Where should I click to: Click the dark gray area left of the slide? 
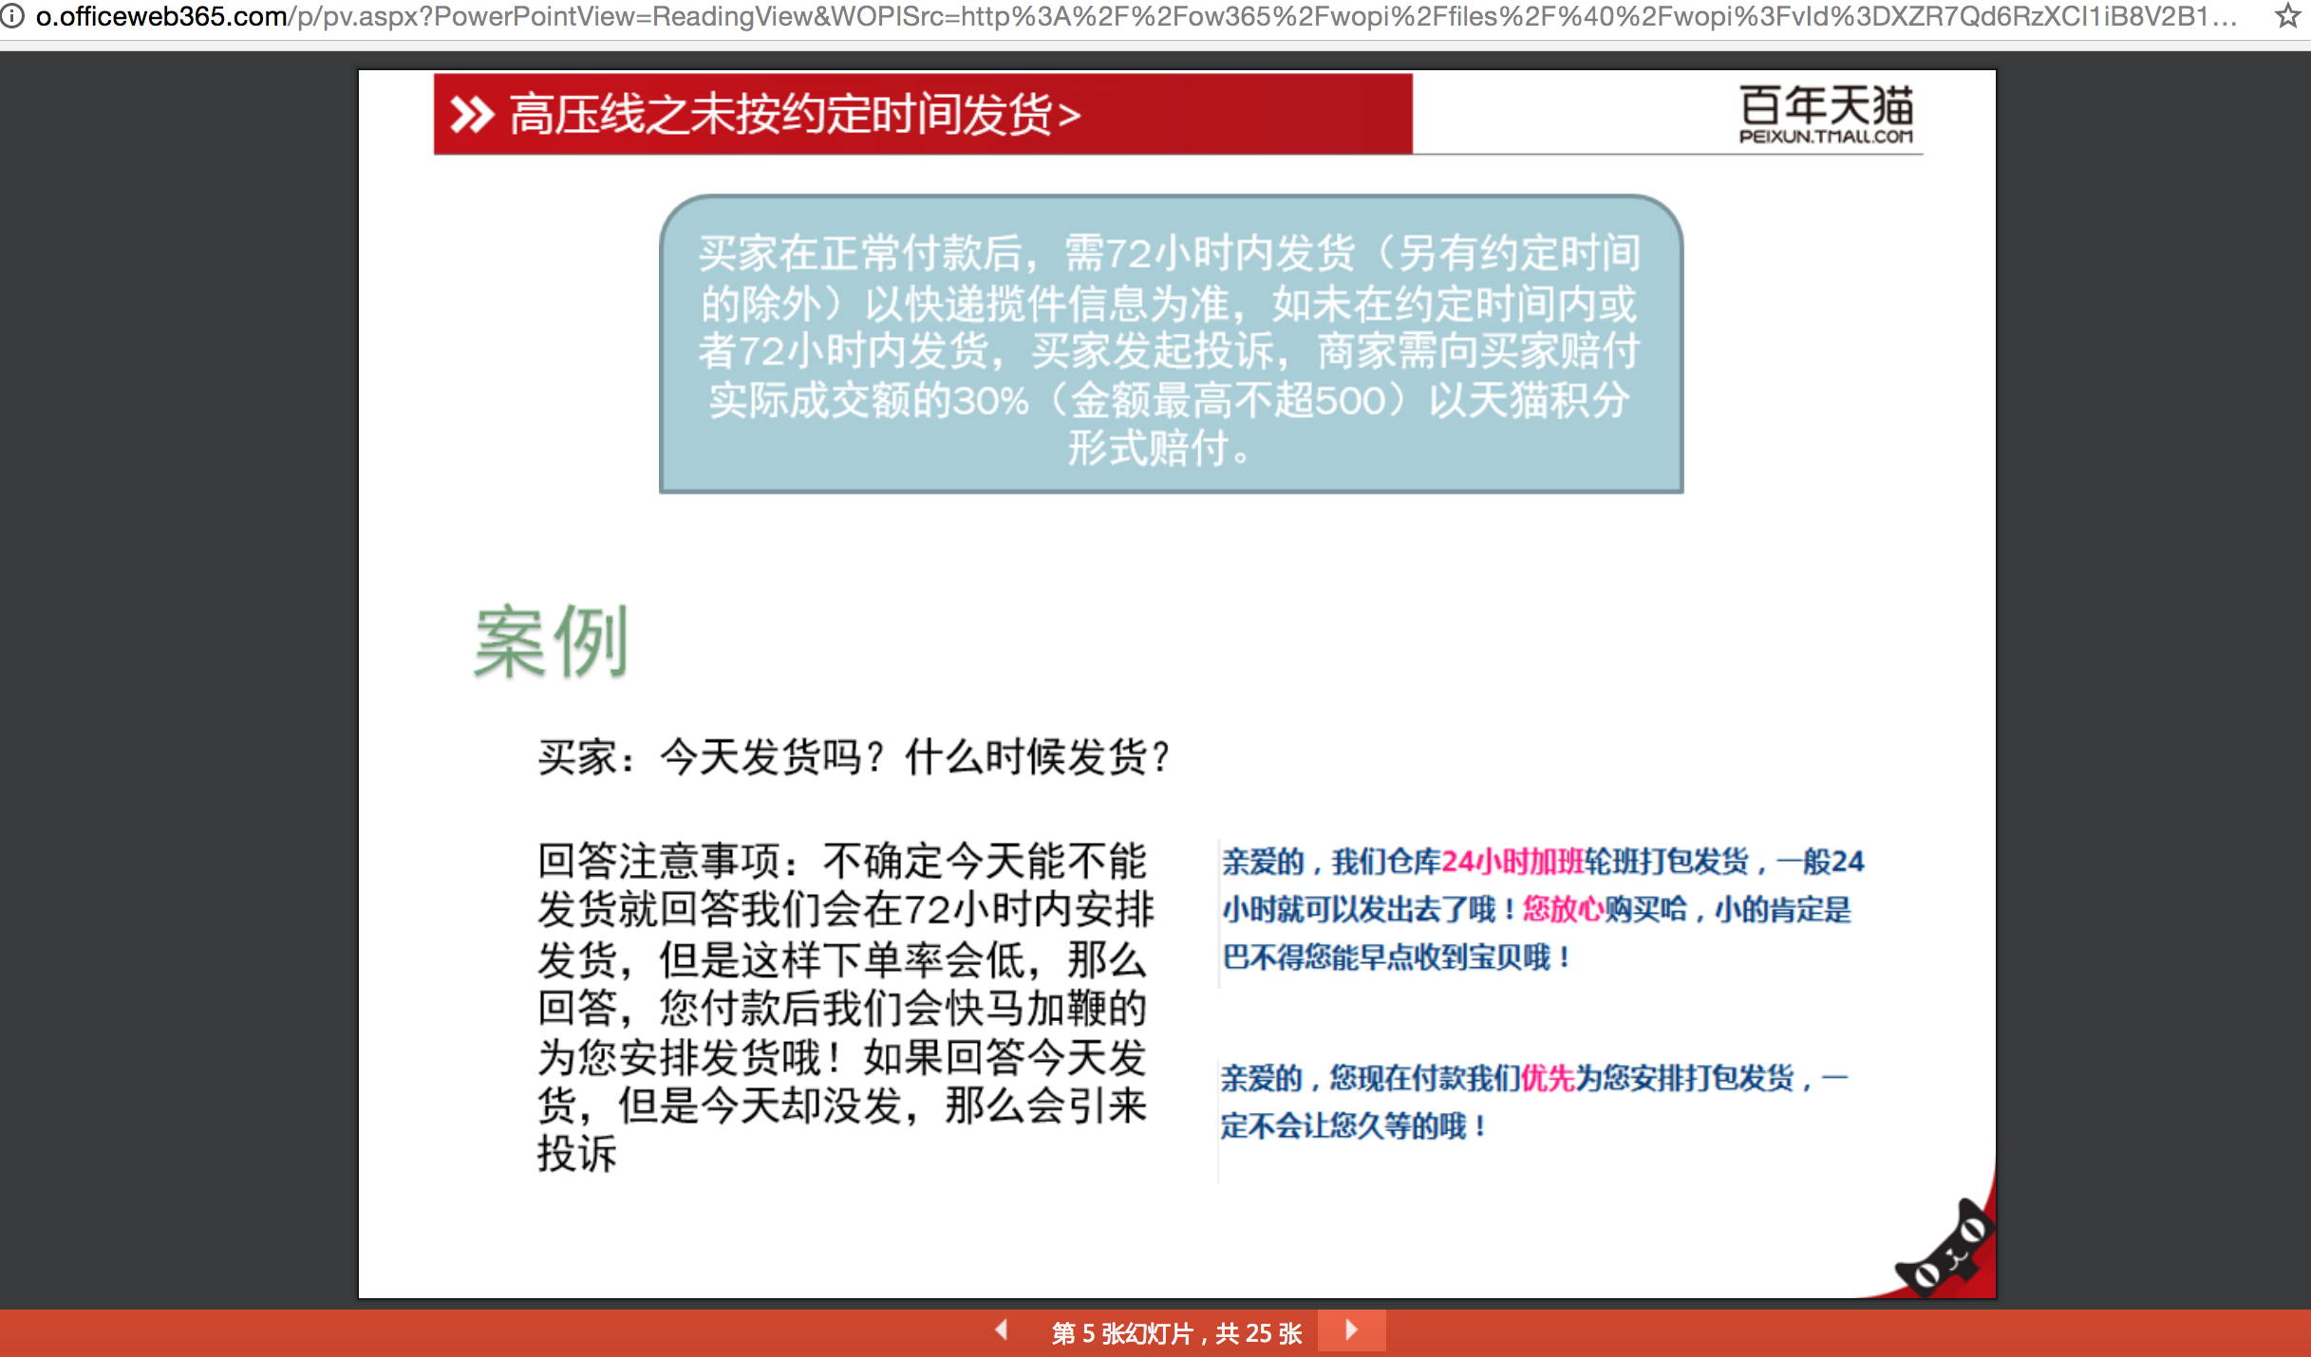pos(178,664)
